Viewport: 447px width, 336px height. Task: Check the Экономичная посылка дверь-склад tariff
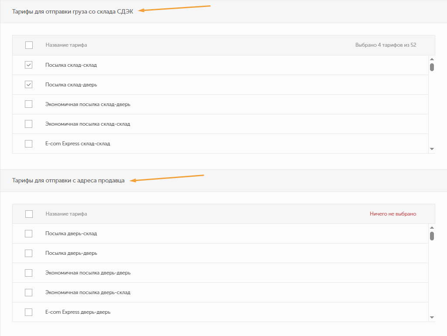(29, 292)
